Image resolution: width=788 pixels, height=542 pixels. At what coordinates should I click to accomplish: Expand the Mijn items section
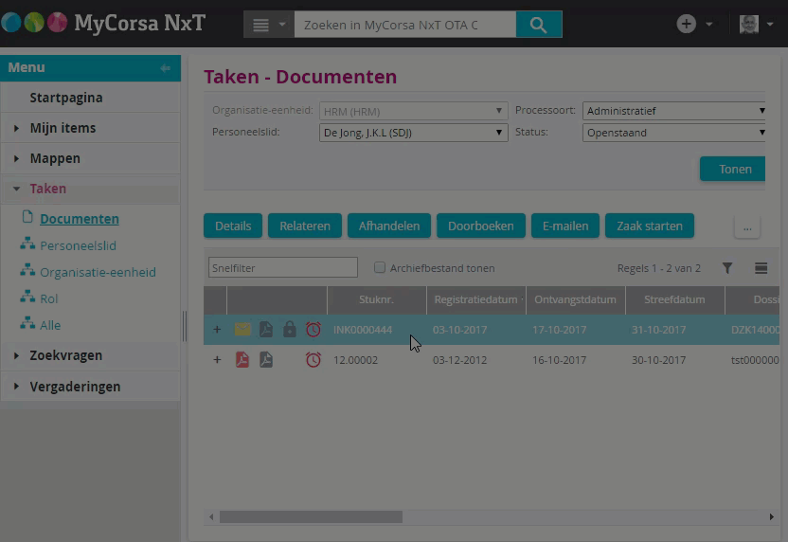pyautogui.click(x=17, y=128)
